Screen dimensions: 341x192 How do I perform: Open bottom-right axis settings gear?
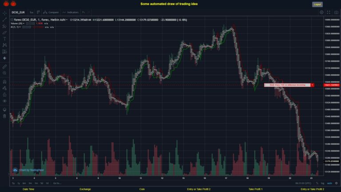tap(336, 183)
